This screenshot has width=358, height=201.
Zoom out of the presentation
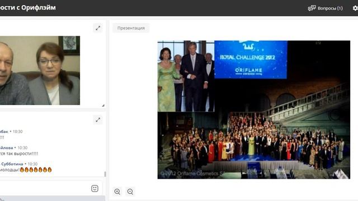tap(130, 192)
